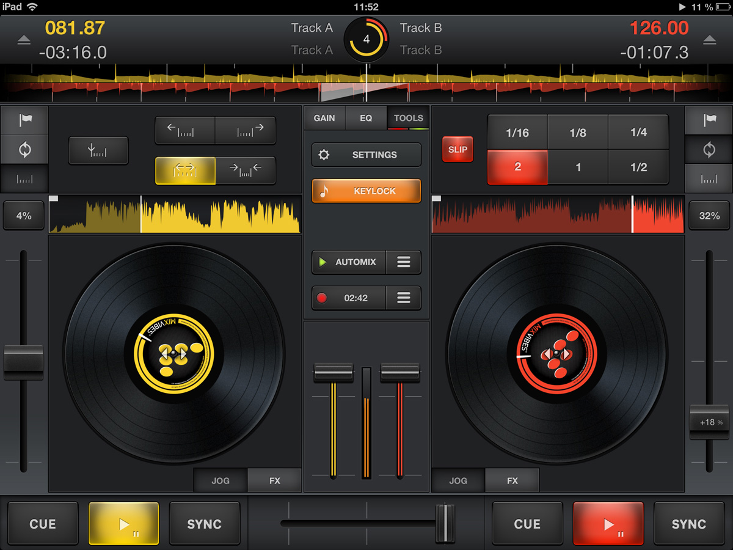Screen dimensions: 733x550
Task: Select left deck cue points flag icon
Action: pyautogui.click(x=24, y=120)
